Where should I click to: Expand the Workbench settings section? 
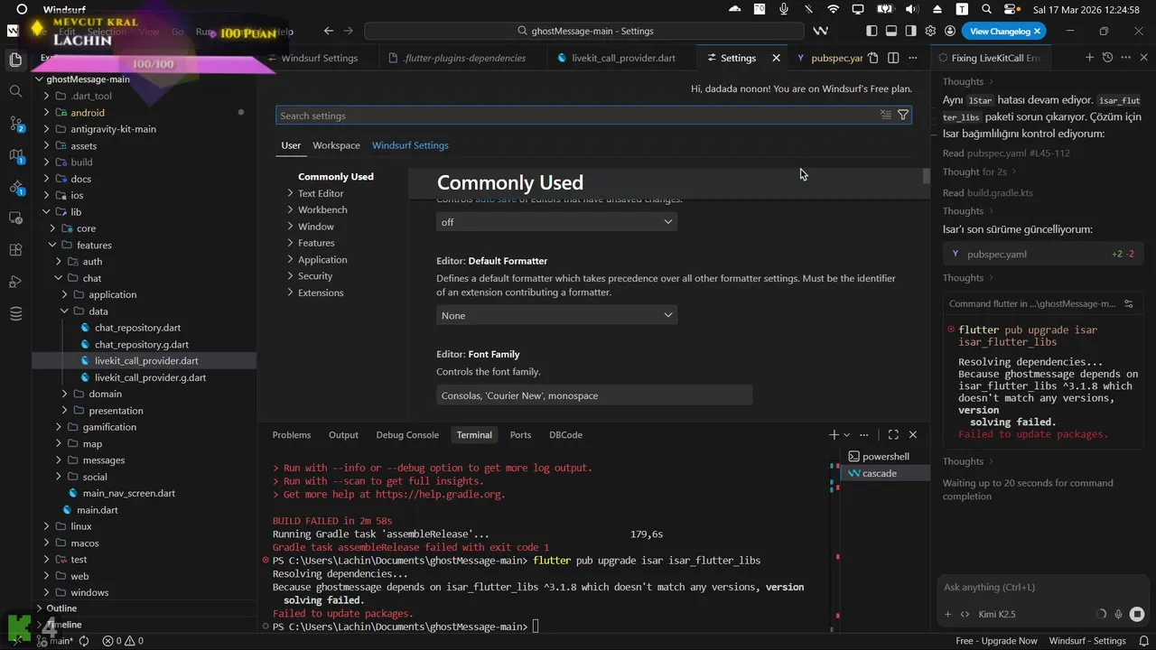[x=322, y=209]
